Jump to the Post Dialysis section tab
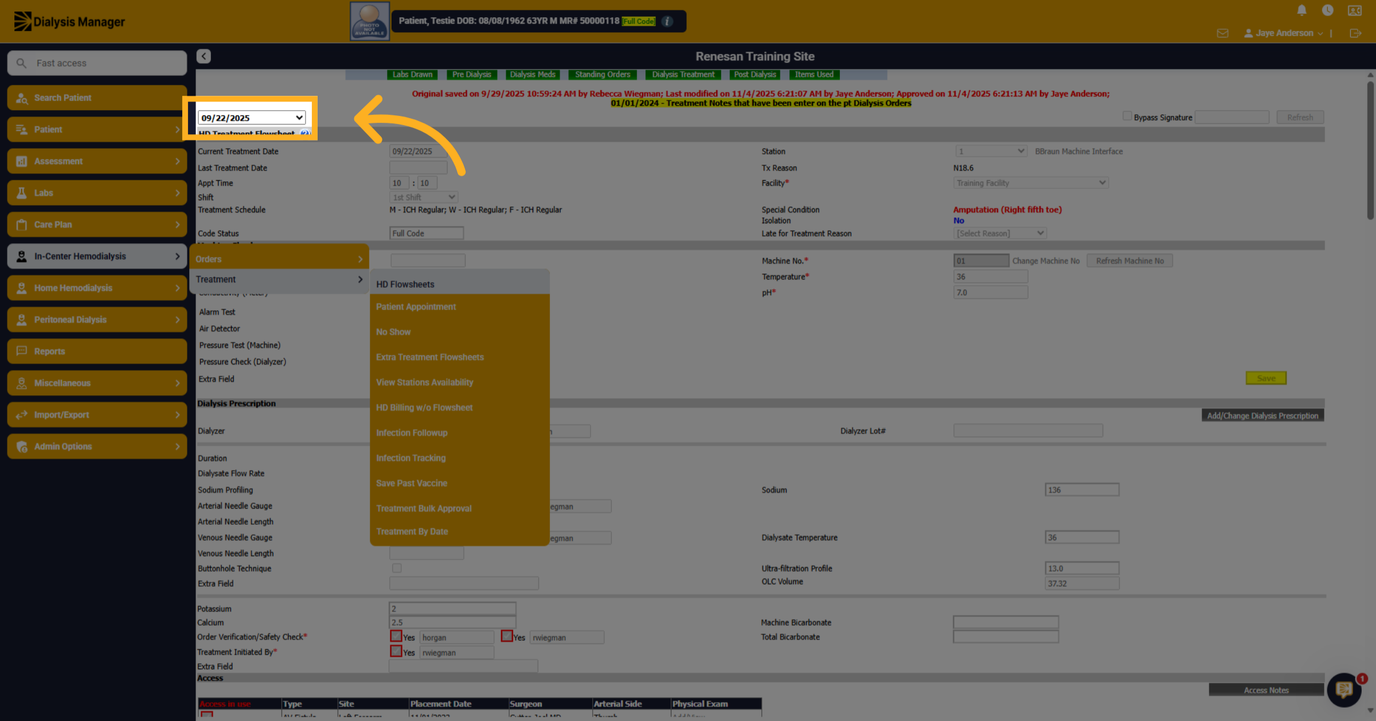Image resolution: width=1376 pixels, height=721 pixels. pos(755,75)
